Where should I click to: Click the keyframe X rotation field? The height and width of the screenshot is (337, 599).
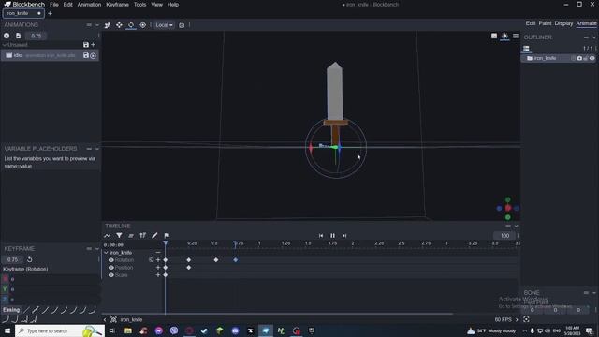tap(53, 279)
